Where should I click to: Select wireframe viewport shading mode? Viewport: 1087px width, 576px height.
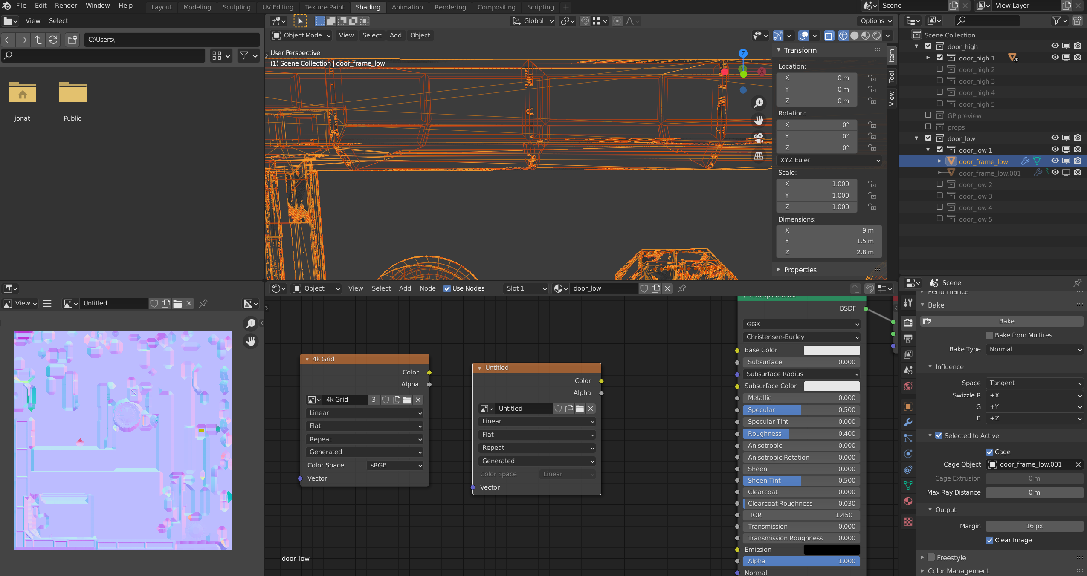[x=843, y=35]
